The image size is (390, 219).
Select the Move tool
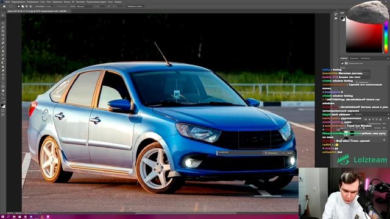pos(3,15)
